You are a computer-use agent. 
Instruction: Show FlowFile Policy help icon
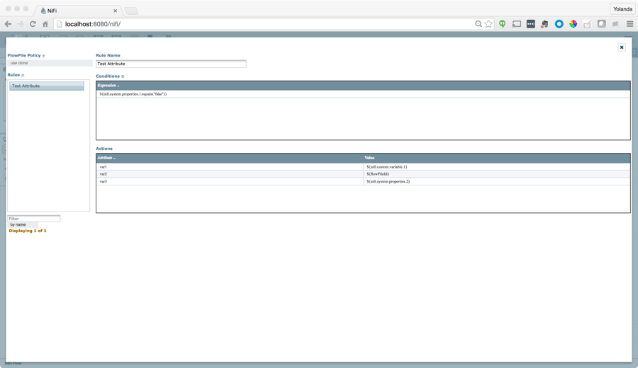click(43, 56)
